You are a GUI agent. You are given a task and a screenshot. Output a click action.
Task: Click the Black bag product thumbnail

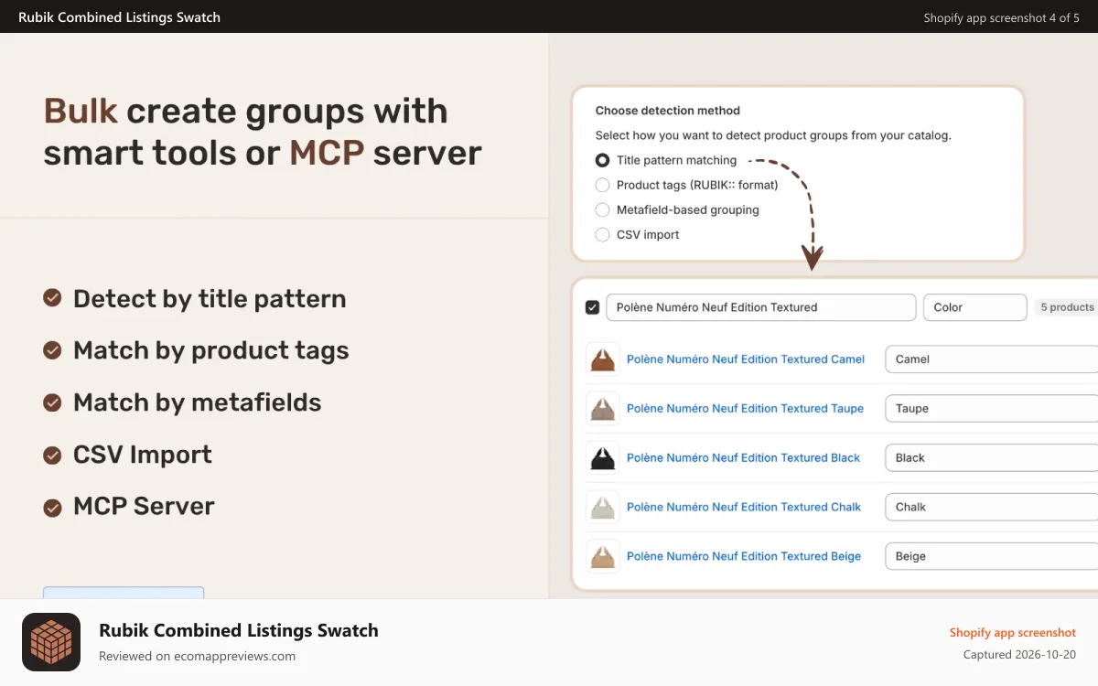pos(603,457)
